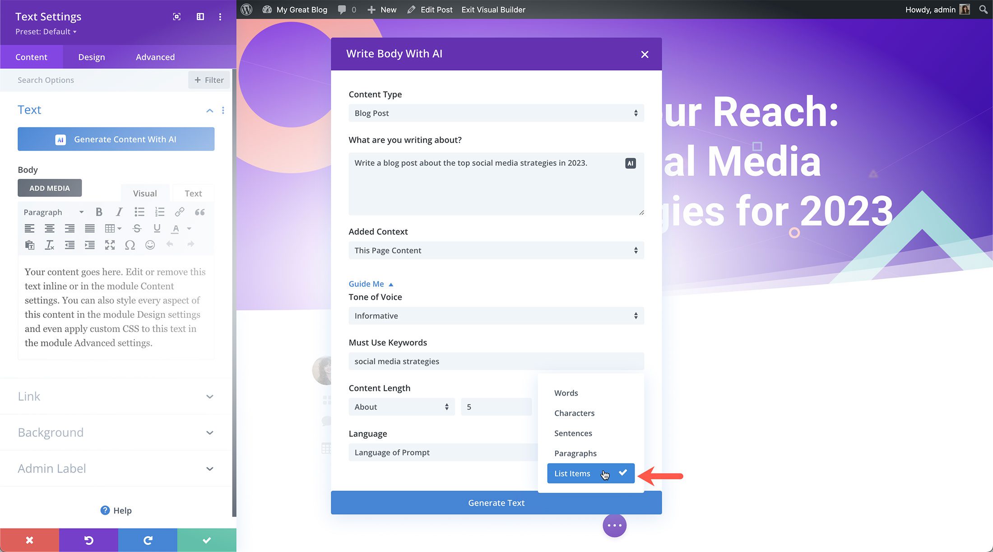Screen dimensions: 993x552
Task: Toggle Text editor mode
Action: pyautogui.click(x=192, y=193)
